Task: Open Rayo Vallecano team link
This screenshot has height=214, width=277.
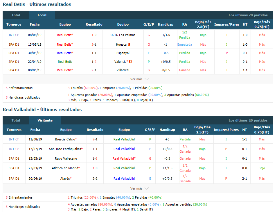Action: click(66, 158)
